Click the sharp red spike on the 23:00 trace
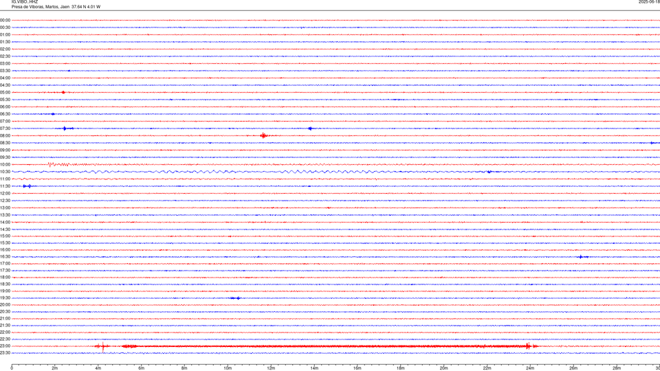660x371 pixels. pyautogui.click(x=103, y=346)
